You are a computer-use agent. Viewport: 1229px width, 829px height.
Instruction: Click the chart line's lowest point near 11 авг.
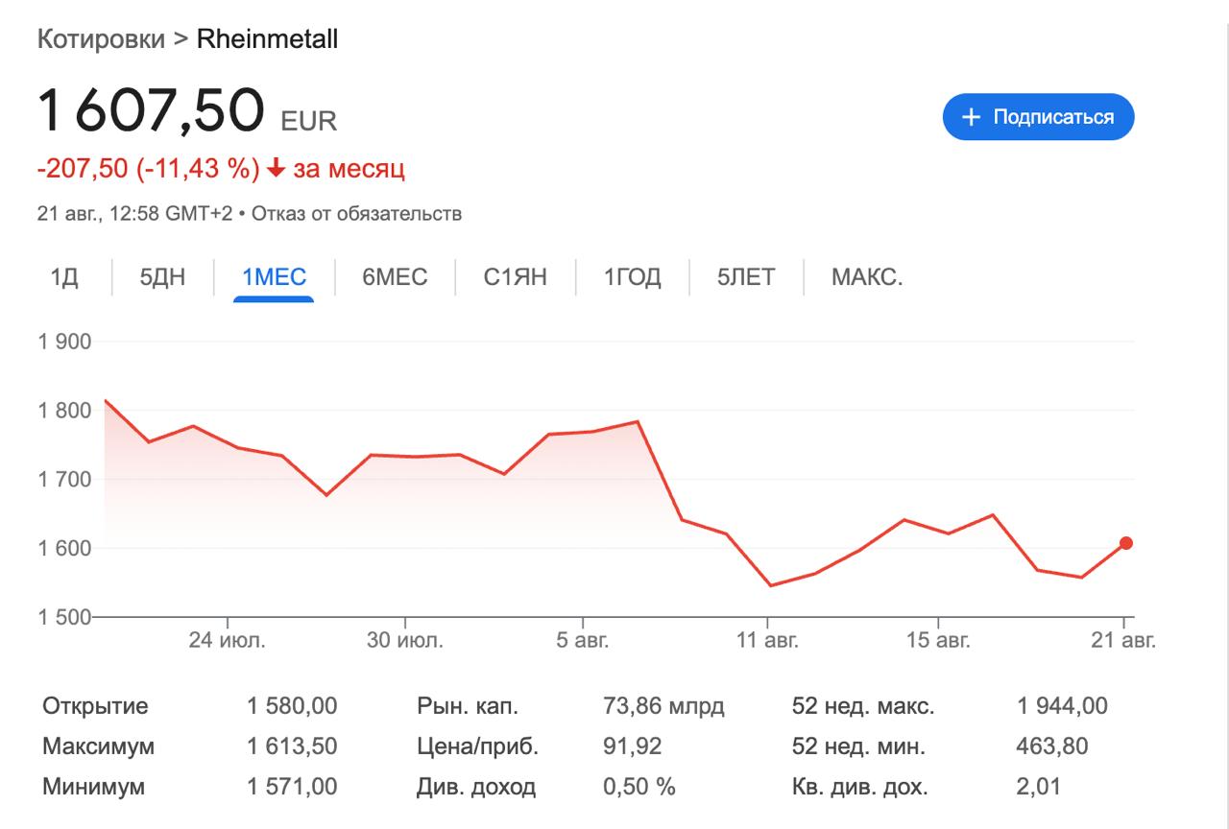(x=771, y=585)
